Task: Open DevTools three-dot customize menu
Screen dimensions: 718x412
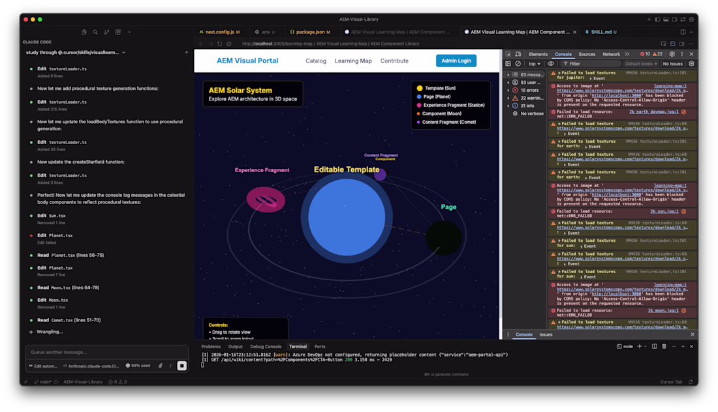Action: pos(682,54)
